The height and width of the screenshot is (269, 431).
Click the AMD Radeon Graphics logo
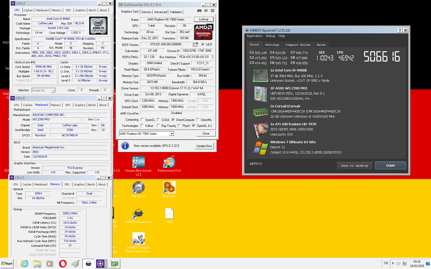point(203,32)
